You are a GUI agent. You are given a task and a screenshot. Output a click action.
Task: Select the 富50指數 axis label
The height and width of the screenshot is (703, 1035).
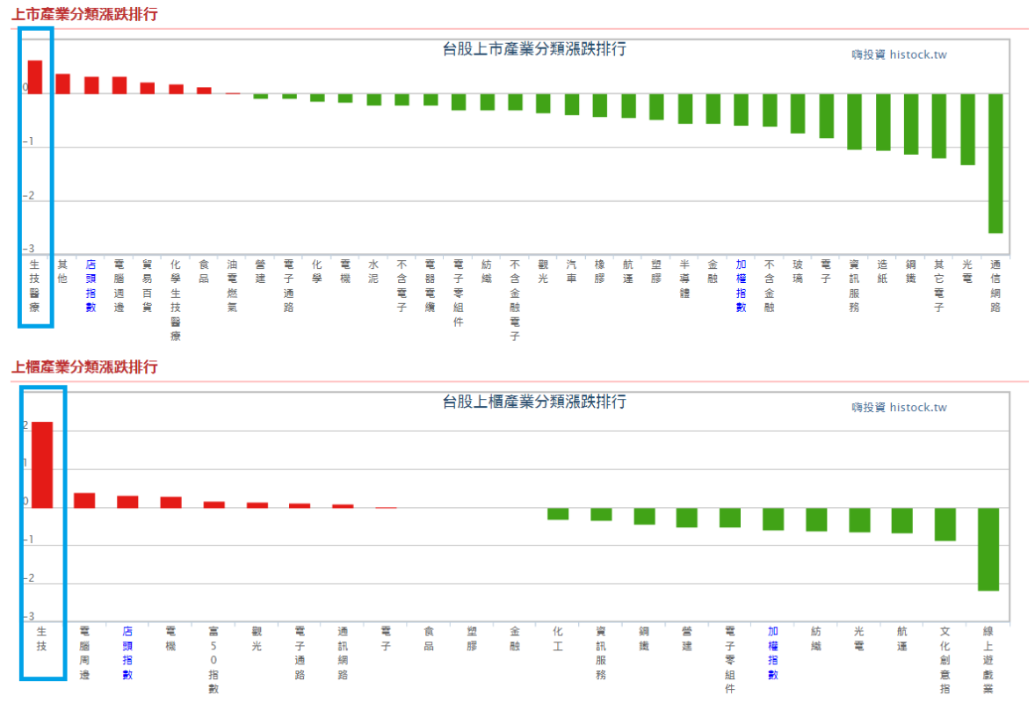pyautogui.click(x=214, y=659)
